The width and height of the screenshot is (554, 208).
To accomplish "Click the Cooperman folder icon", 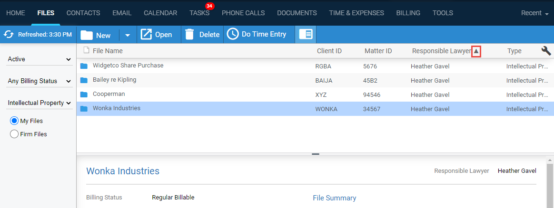I will [x=84, y=95].
